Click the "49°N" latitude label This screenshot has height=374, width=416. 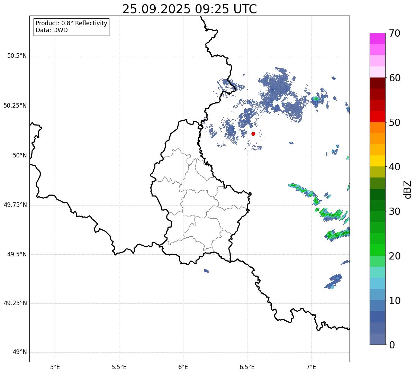[20, 352]
